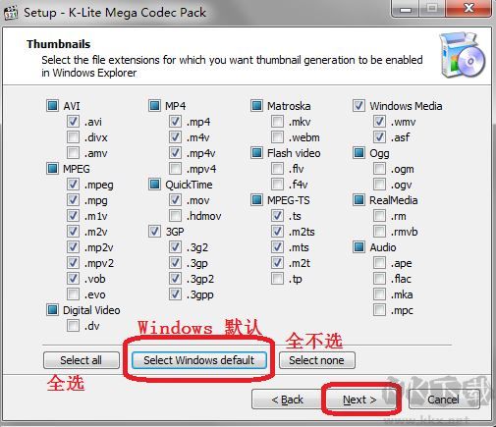Uncheck the .ts extension

277,216
